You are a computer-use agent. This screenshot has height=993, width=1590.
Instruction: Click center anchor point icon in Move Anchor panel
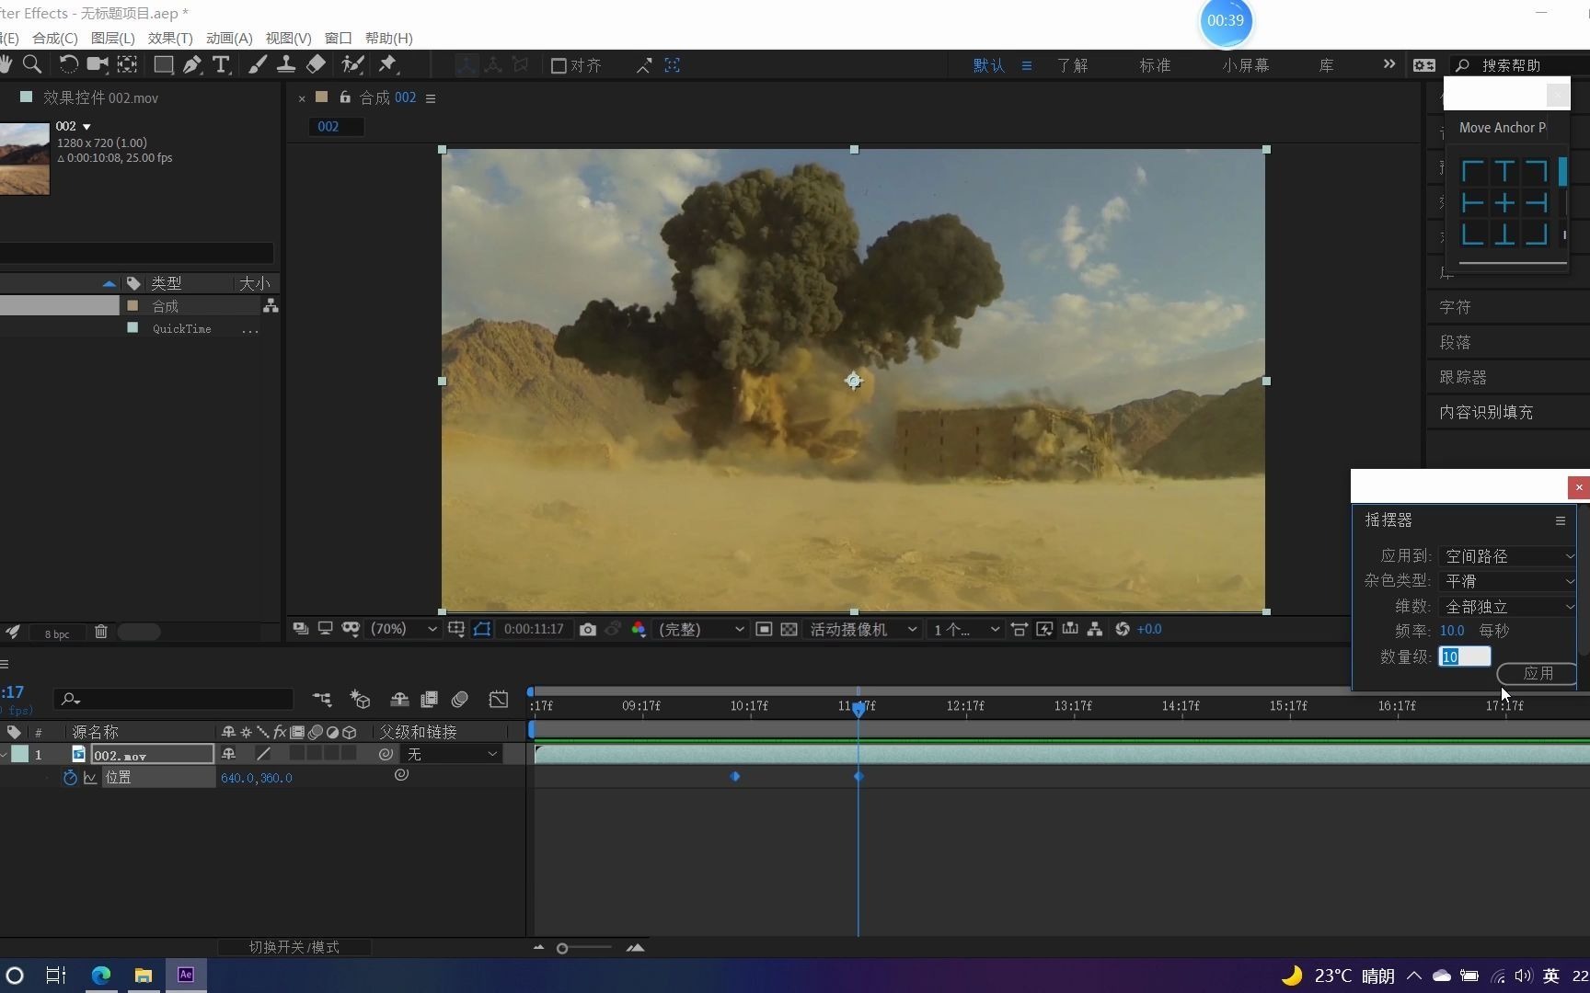point(1504,203)
